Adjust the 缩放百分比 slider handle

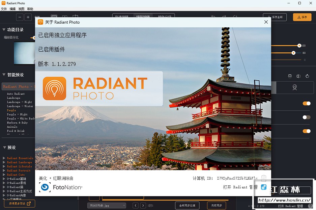(x=33, y=38)
